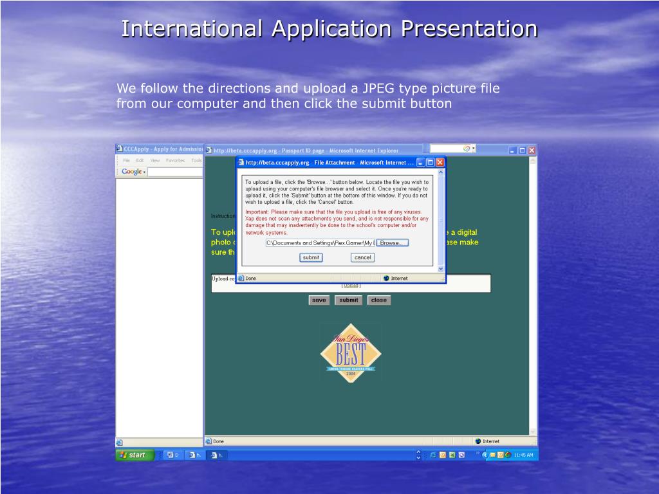The width and height of the screenshot is (659, 494).
Task: Launch Internet Explorer from quick launch icons
Action: pyautogui.click(x=433, y=455)
